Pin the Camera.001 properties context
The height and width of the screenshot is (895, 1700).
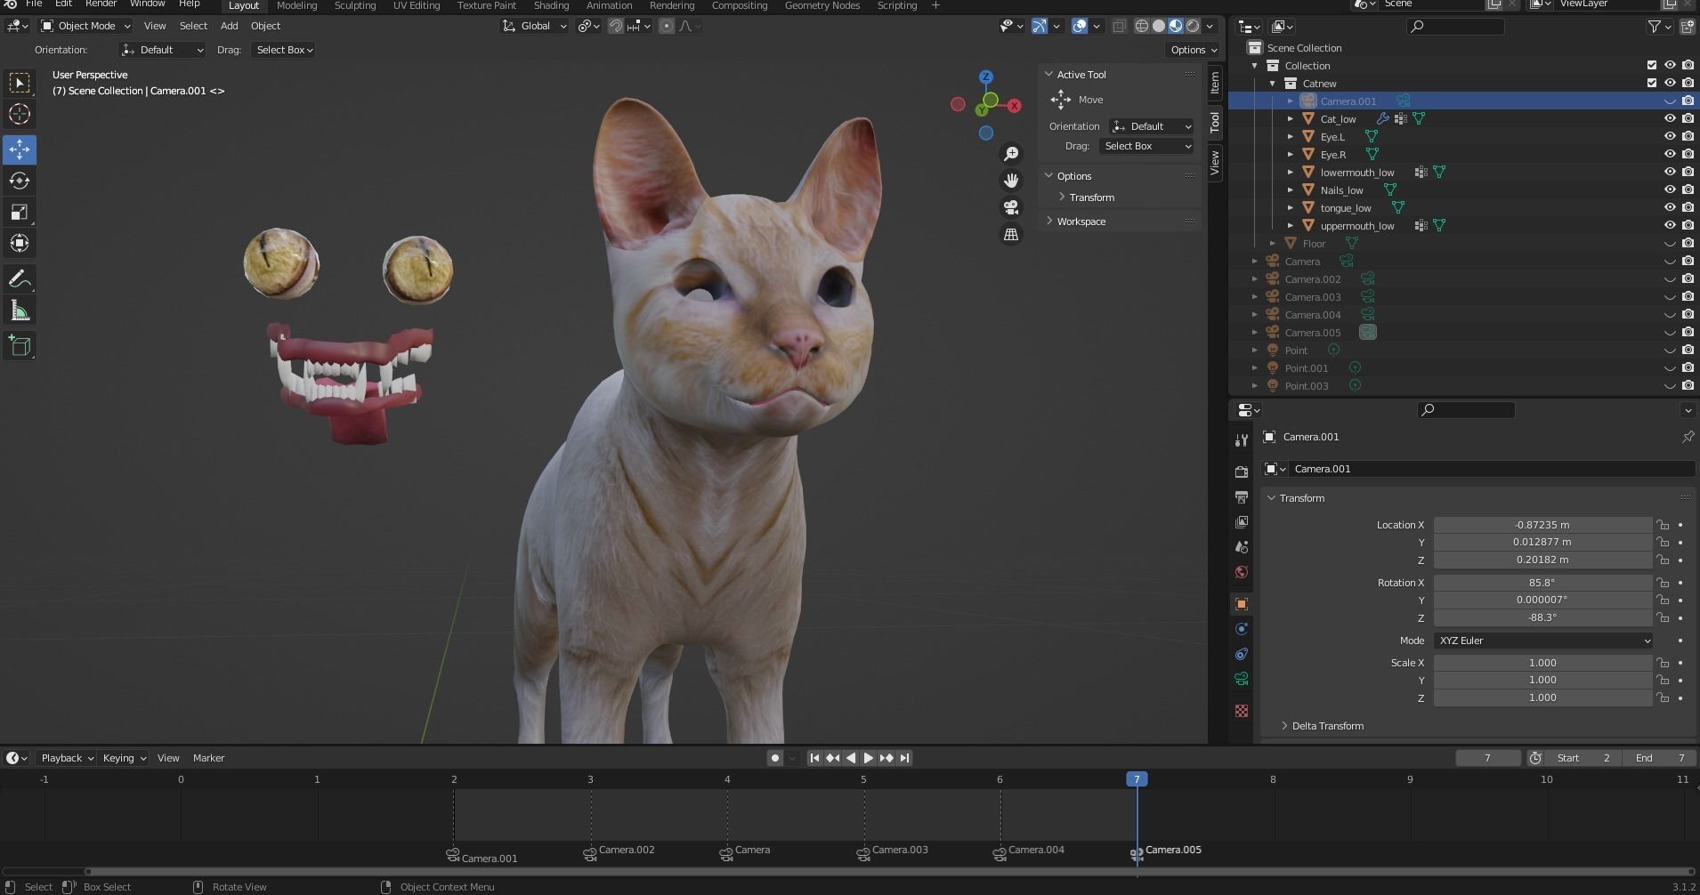(1688, 437)
